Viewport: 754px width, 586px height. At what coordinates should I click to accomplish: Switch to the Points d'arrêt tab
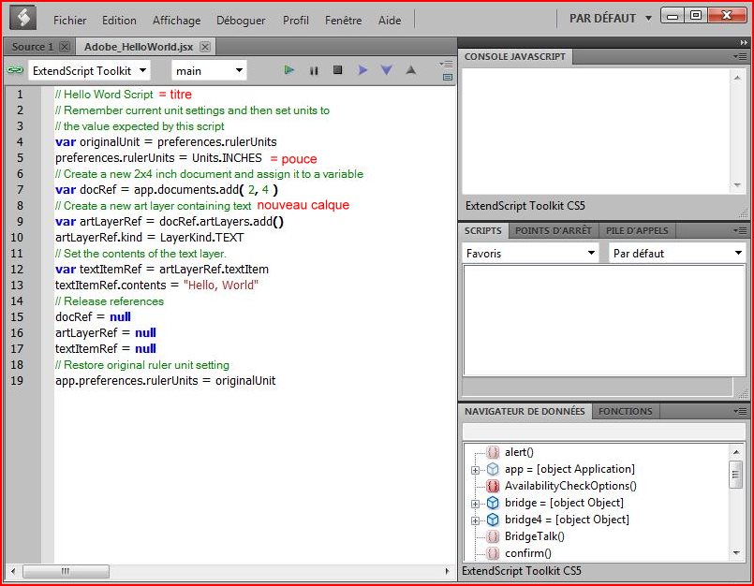[x=553, y=230]
